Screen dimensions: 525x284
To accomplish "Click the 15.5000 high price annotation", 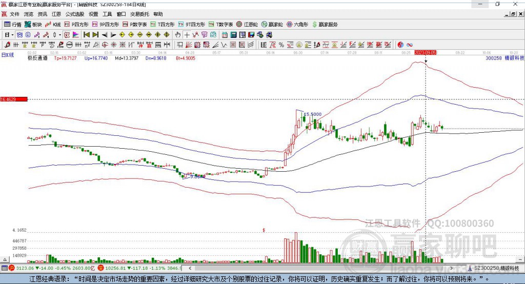I will point(312,114).
